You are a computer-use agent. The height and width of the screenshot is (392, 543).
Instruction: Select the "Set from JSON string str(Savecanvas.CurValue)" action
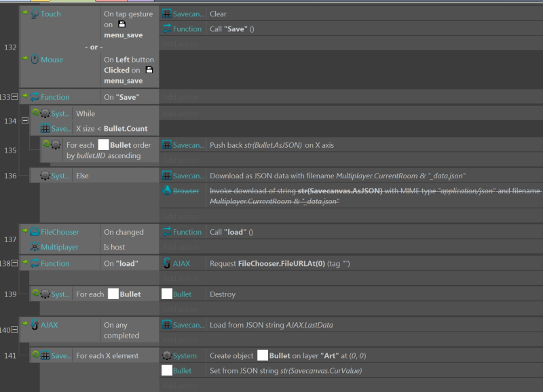(x=286, y=371)
